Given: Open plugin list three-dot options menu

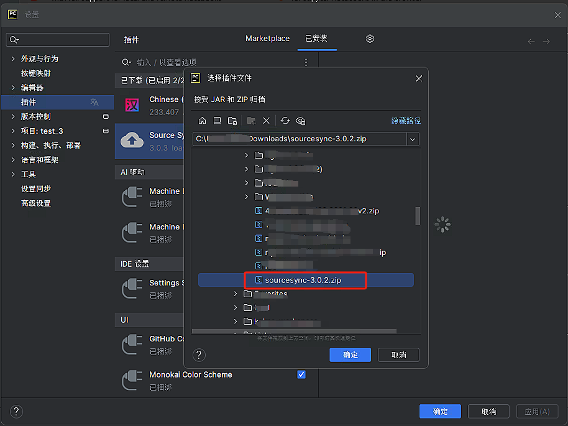Looking at the screenshot, I should (306, 62).
